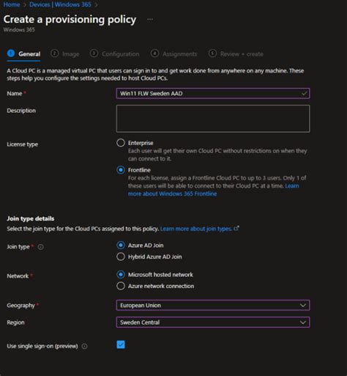The height and width of the screenshot is (376, 347).
Task: Uncheck Use single sign-on checkbox
Action: pyautogui.click(x=121, y=344)
